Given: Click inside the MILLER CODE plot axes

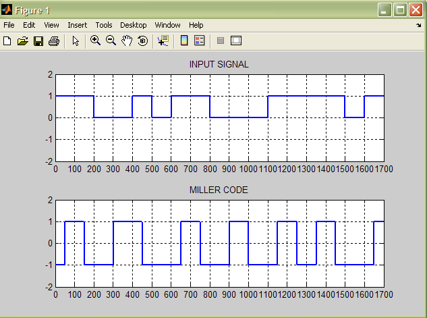Looking at the screenshot, I should 220,243.
